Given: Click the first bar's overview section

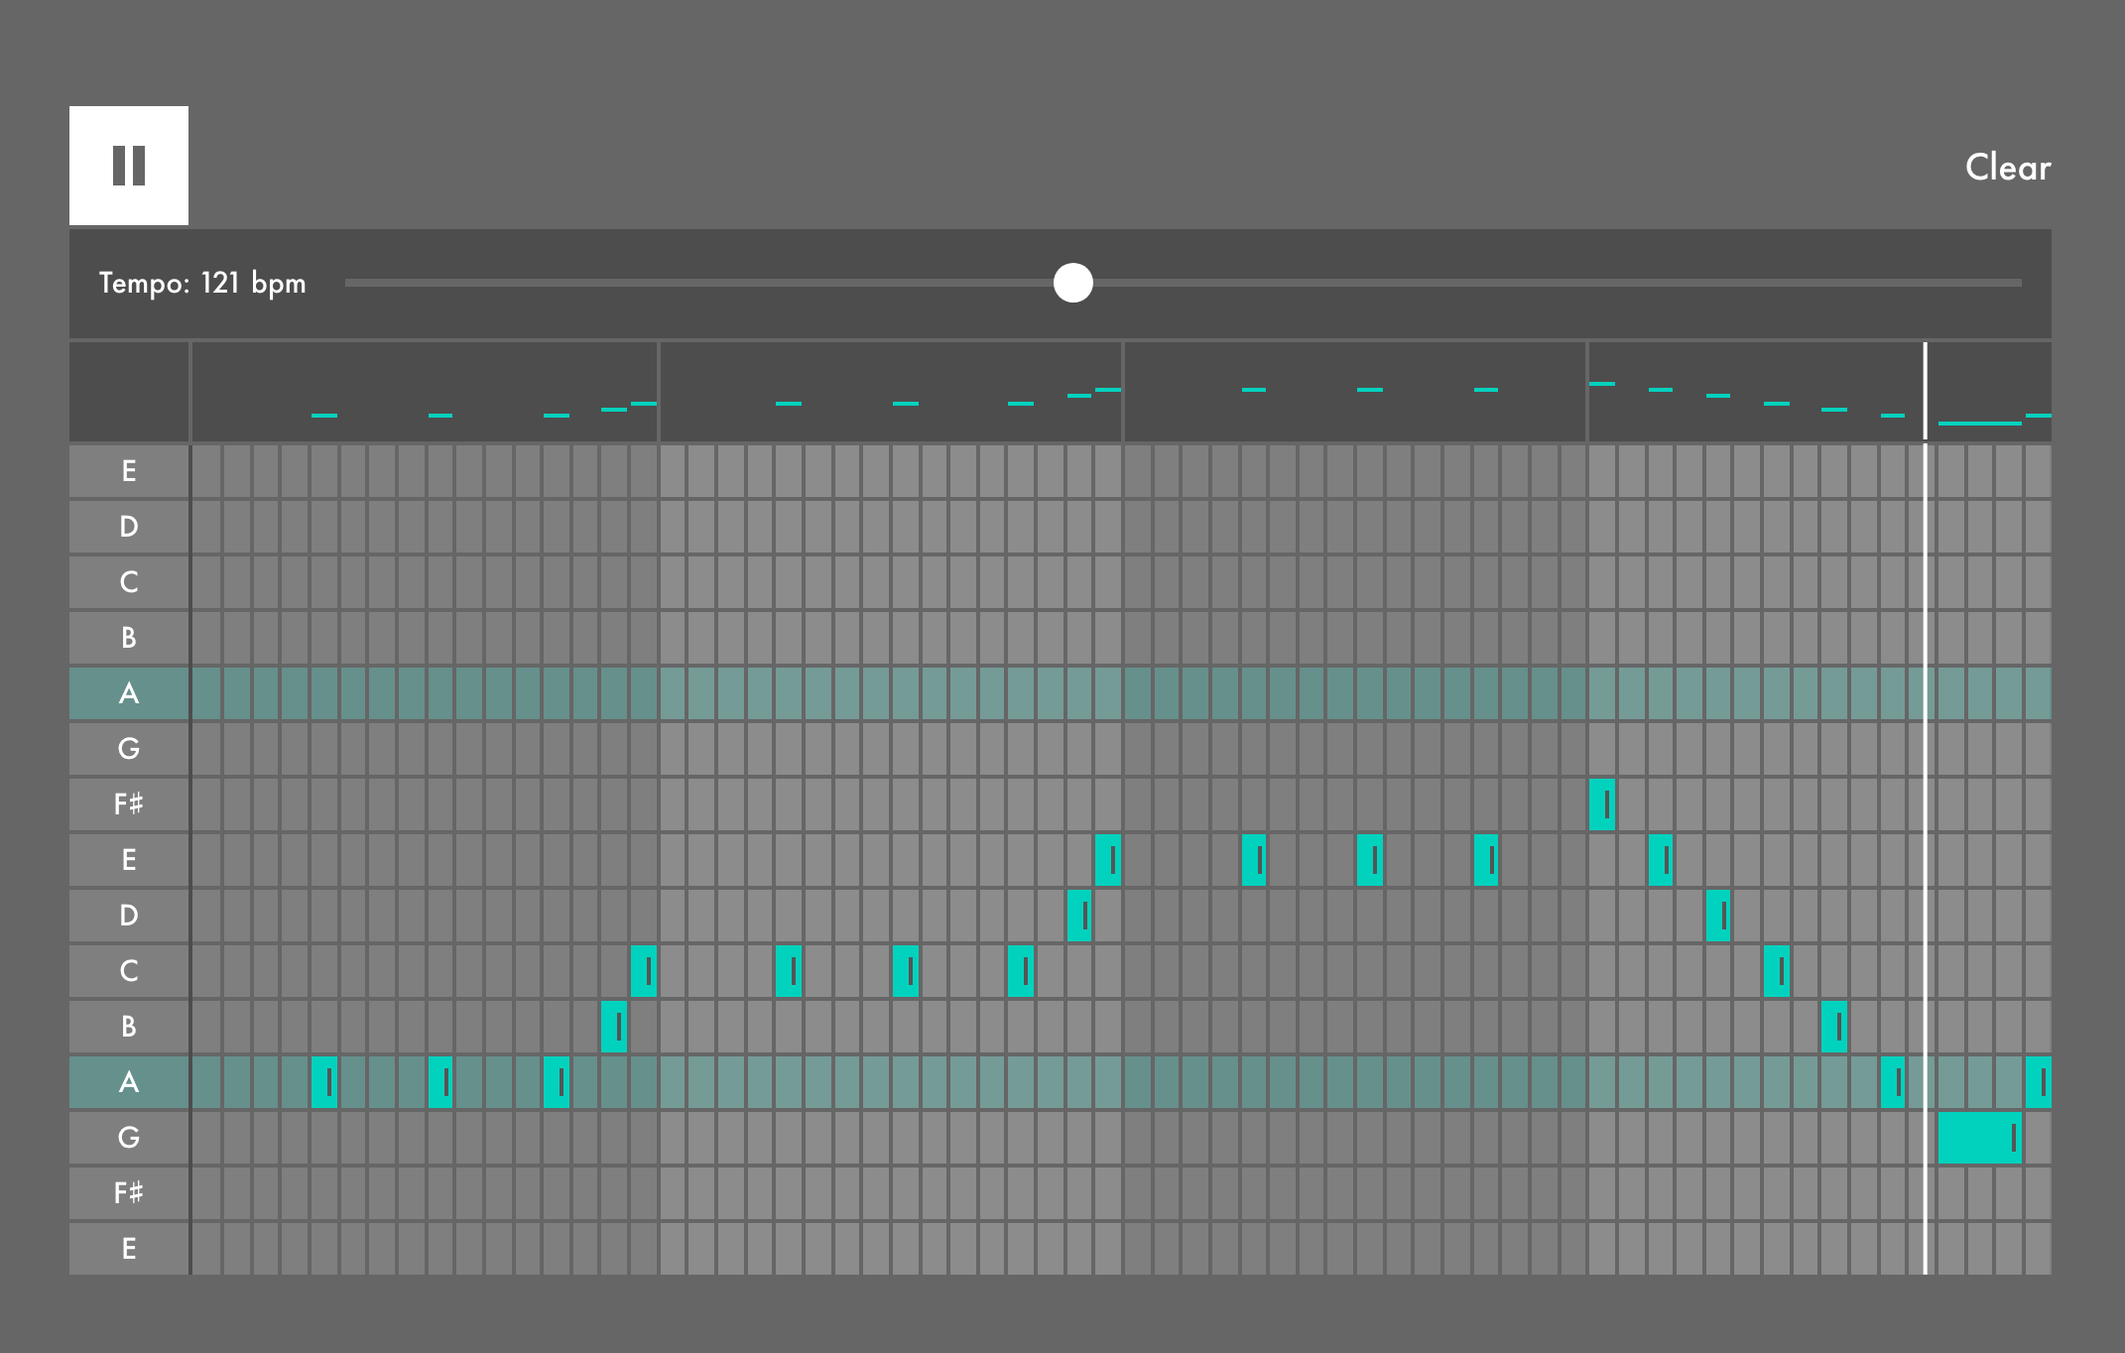Looking at the screenshot, I should click(424, 392).
